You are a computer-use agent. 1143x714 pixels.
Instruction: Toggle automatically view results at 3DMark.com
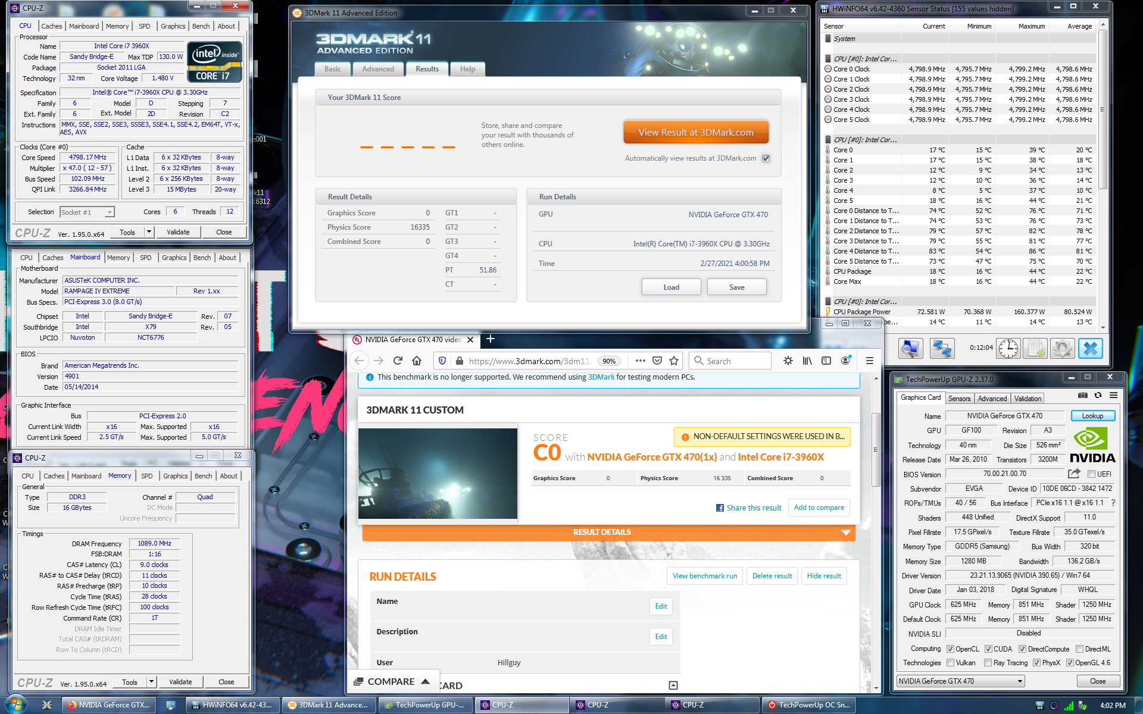tap(766, 158)
